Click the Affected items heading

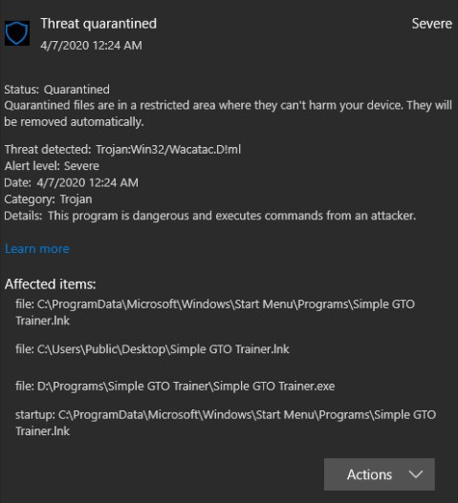pyautogui.click(x=50, y=284)
